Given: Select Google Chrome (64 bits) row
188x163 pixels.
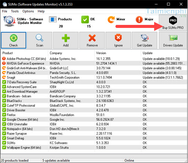Looking at the screenshot, I should point(94,120).
